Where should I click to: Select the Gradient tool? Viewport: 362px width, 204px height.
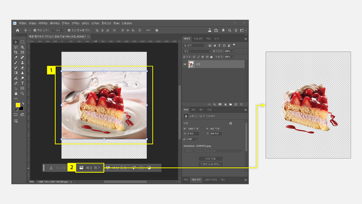[16, 73]
